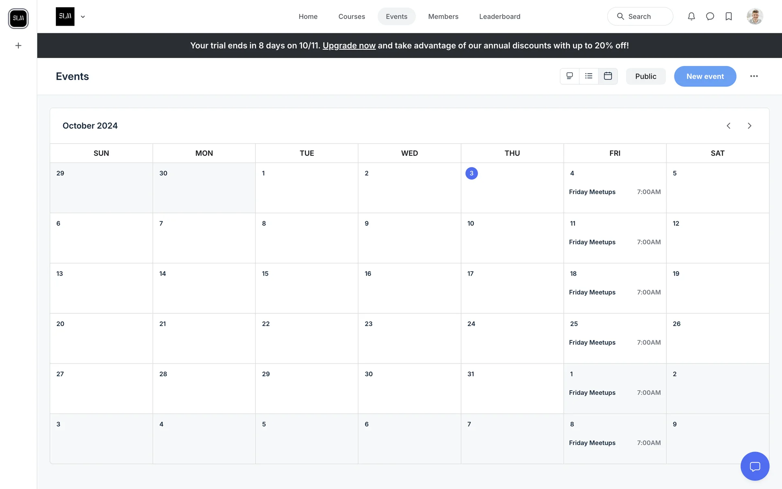Viewport: 782px width, 489px height.
Task: Switch to calendar view
Action: click(x=608, y=76)
